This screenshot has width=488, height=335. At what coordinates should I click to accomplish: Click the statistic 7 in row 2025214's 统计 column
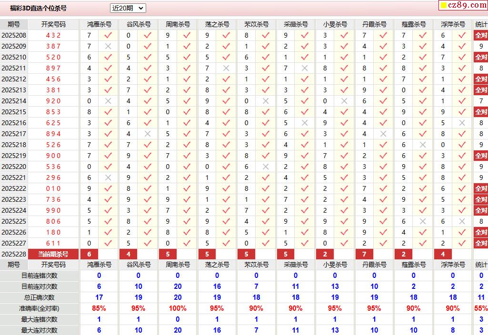pyautogui.click(x=481, y=101)
